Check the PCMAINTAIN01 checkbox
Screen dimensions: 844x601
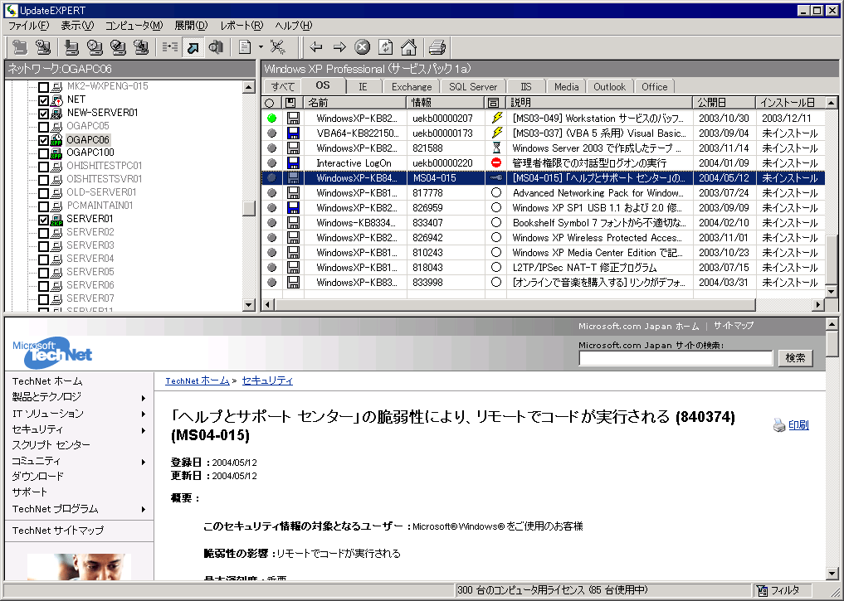click(x=44, y=207)
